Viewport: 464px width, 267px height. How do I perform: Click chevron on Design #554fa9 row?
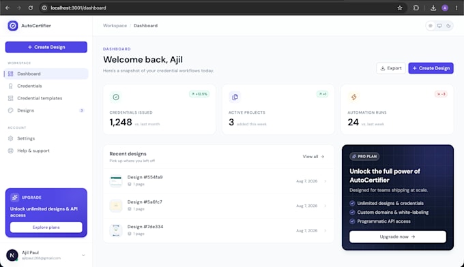pyautogui.click(x=325, y=181)
